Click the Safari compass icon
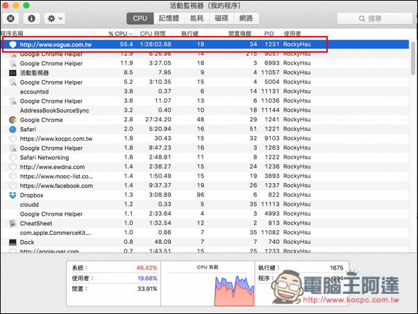418x314 pixels. (x=12, y=130)
